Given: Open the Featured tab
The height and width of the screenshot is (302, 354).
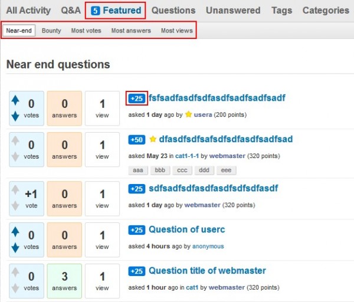Looking at the screenshot, I should [116, 10].
